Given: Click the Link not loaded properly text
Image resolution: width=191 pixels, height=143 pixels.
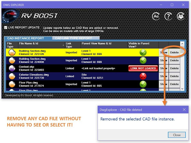Looking at the screenshot, I should [x=98, y=68].
